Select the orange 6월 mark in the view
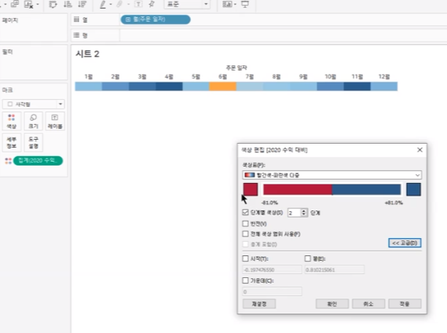Screen dimensions: 447x333 [x=222, y=86]
